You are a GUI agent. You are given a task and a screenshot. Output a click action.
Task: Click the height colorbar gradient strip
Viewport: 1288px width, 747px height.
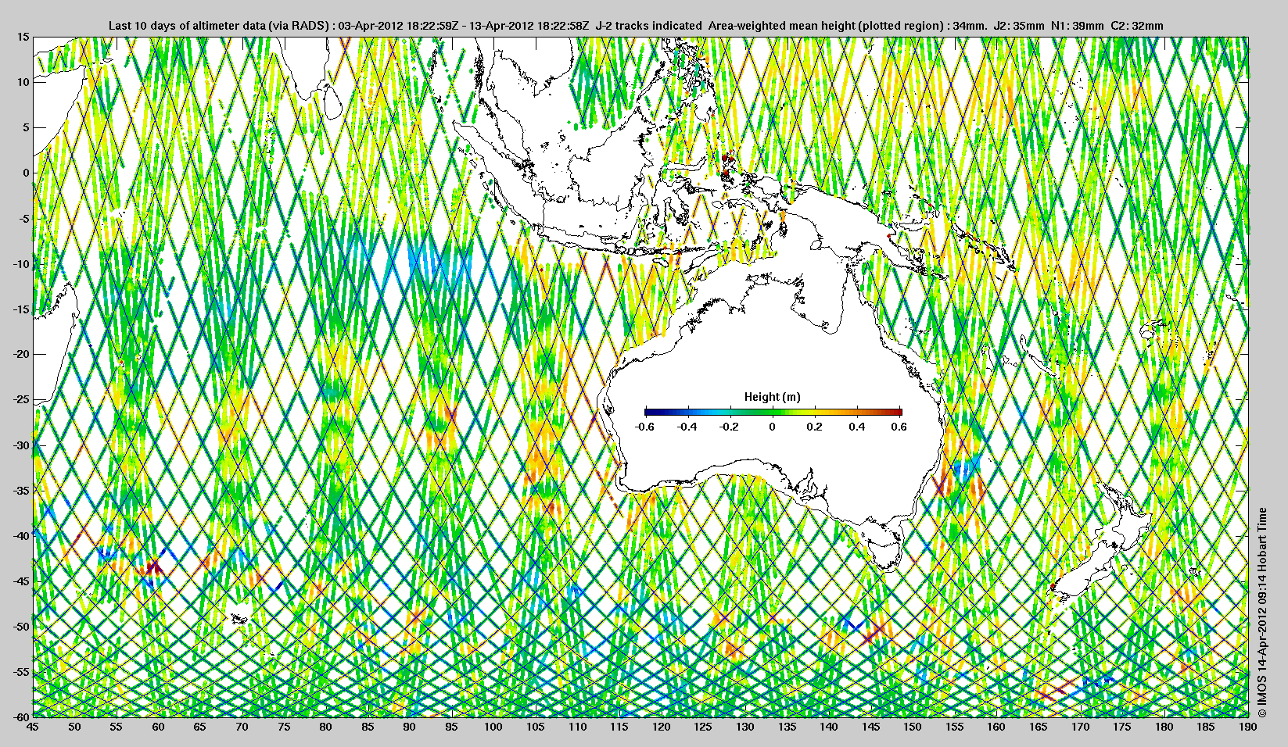773,412
